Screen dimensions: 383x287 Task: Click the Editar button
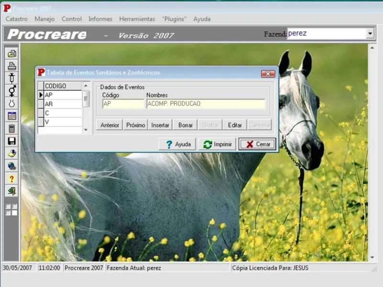tap(235, 125)
